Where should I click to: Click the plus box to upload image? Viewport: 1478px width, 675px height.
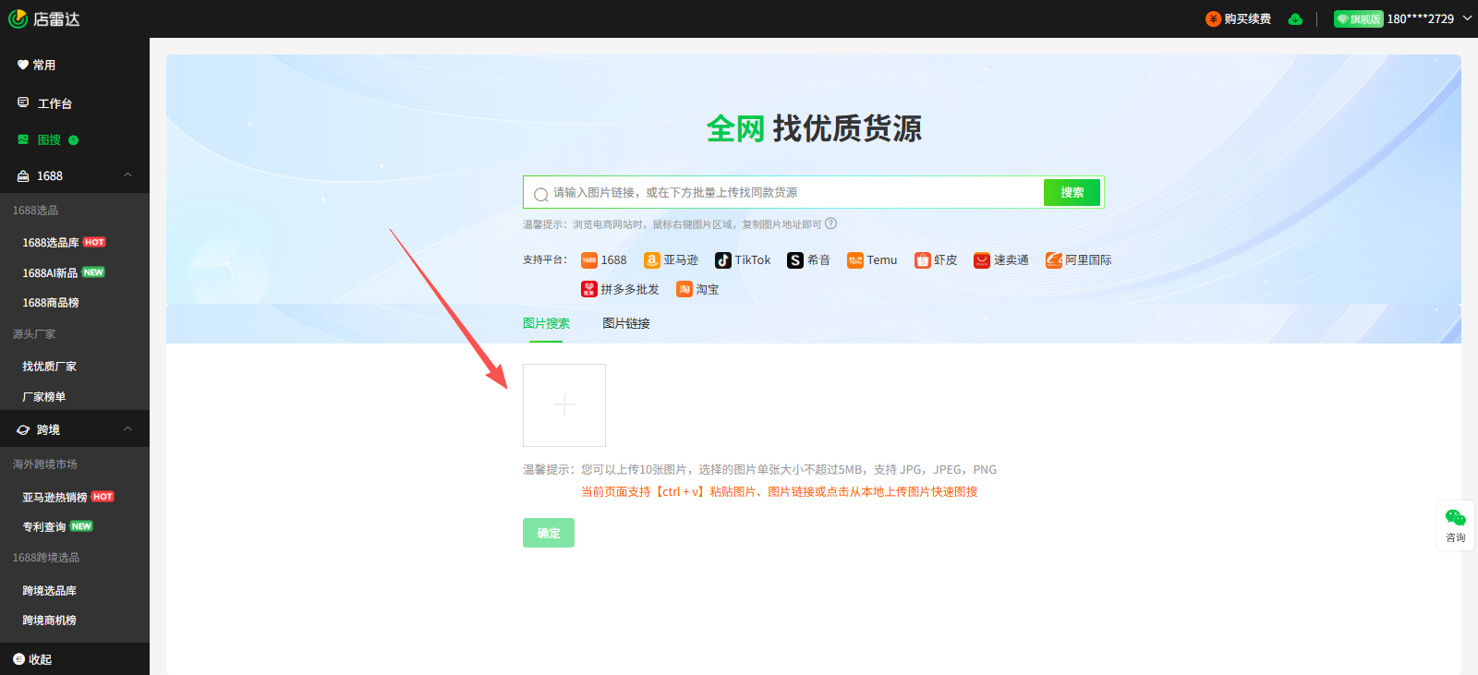tap(564, 405)
